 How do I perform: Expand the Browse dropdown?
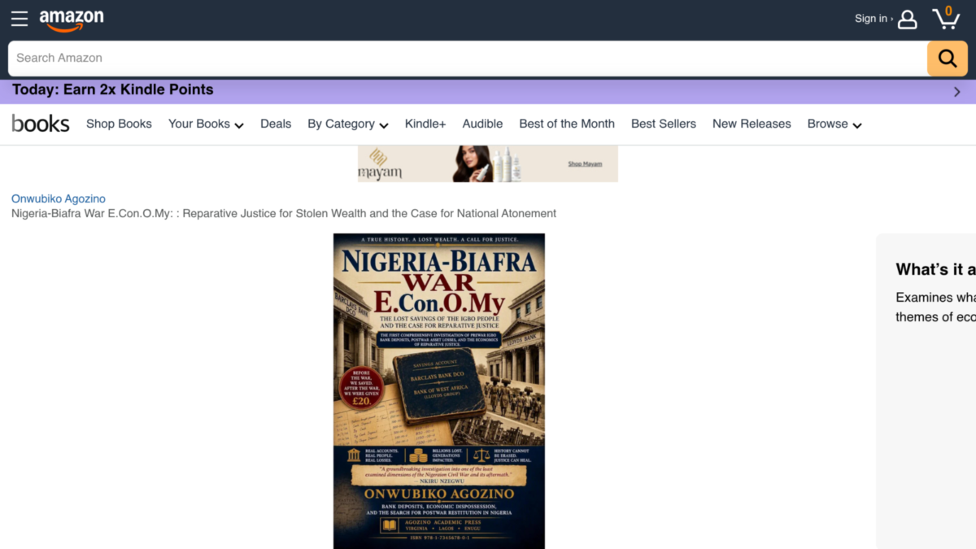834,124
